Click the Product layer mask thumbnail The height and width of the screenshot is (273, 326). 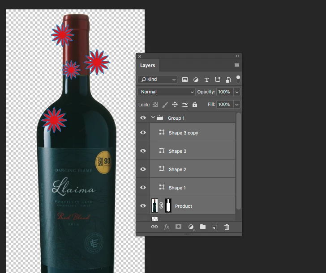point(168,206)
